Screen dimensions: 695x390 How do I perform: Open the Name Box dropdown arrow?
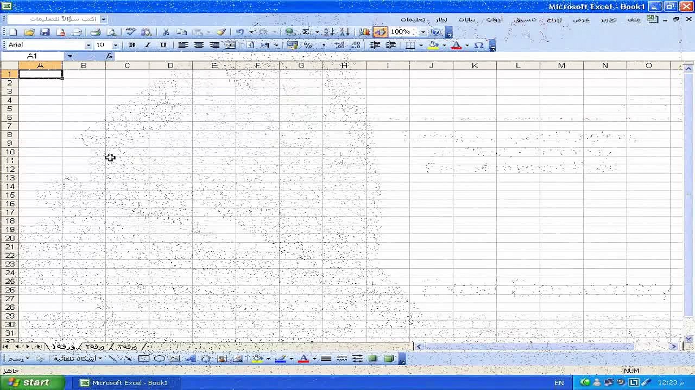70,56
